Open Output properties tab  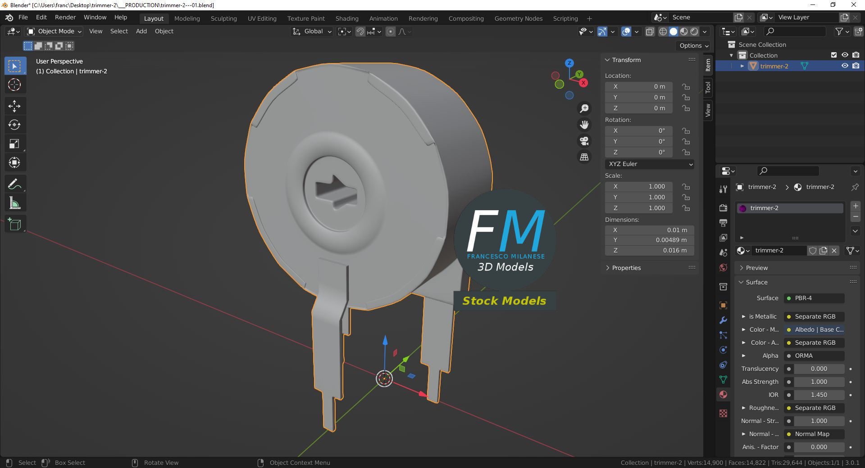click(723, 223)
